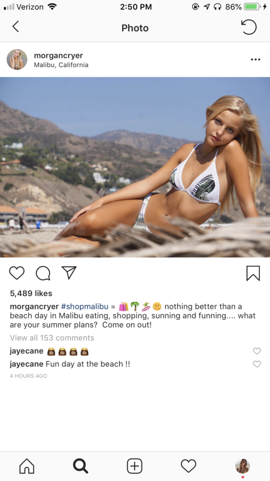
Task: Like the post with the heart icon
Action: (16, 273)
